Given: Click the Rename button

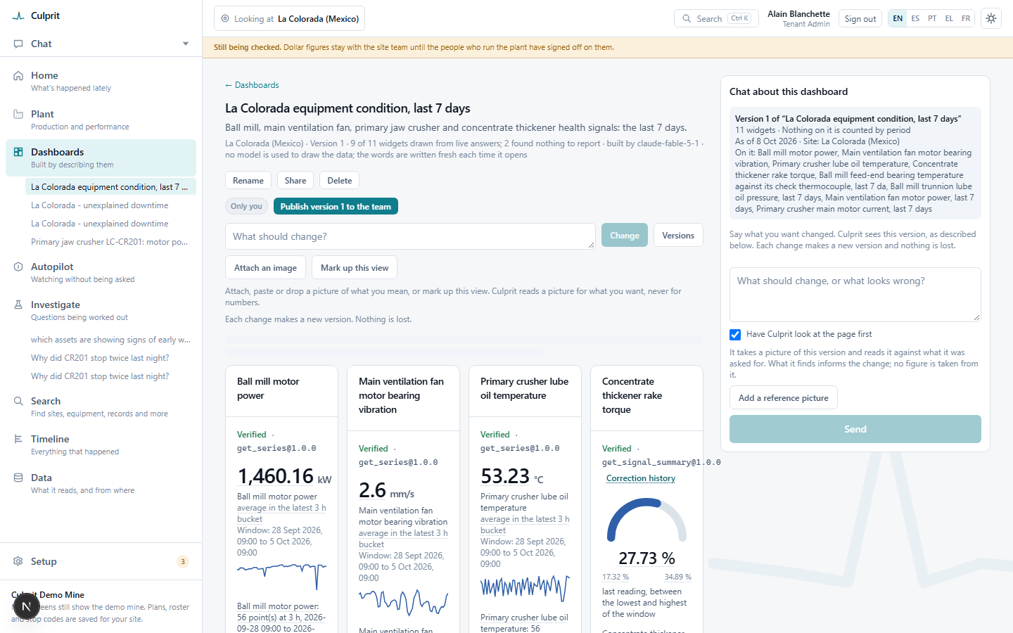Looking at the screenshot, I should (248, 181).
